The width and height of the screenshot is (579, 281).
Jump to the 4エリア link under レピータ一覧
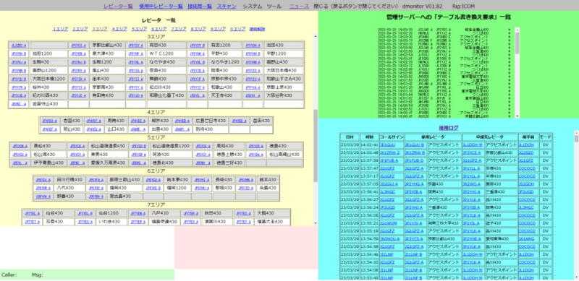pyautogui.click(x=119, y=29)
